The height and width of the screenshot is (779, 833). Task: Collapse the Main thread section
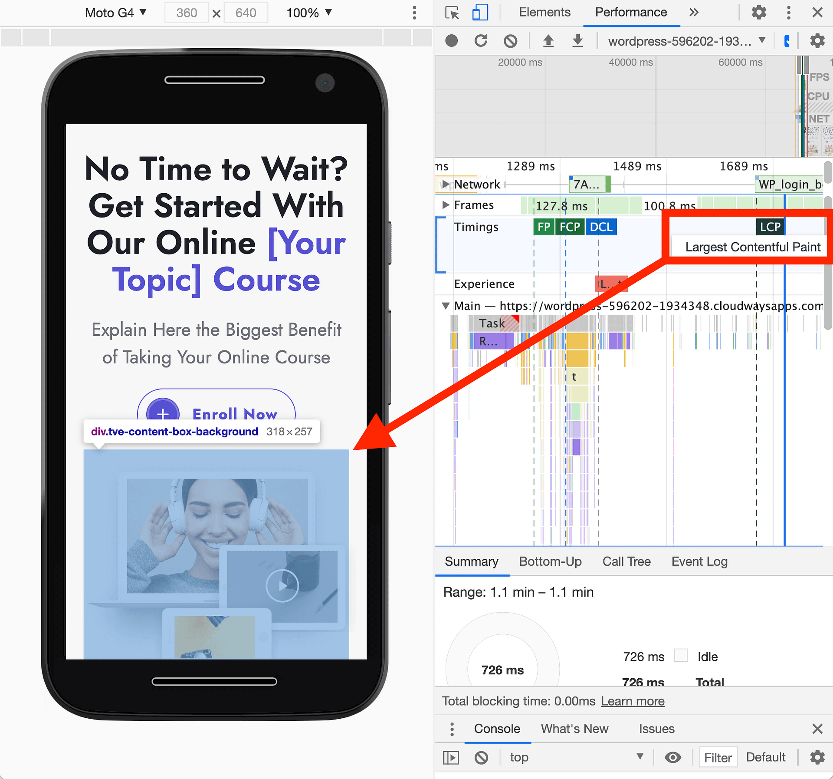tap(445, 306)
